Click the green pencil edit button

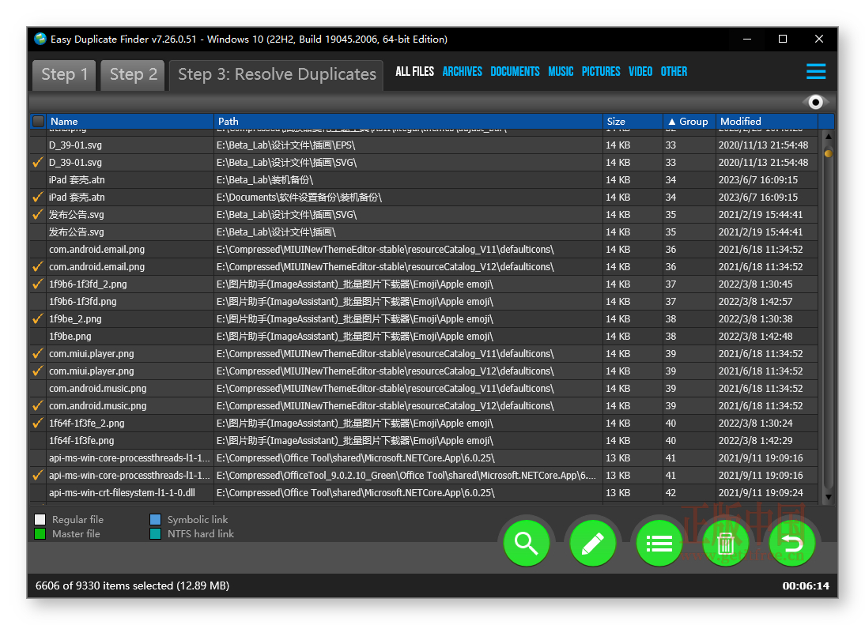(x=592, y=544)
